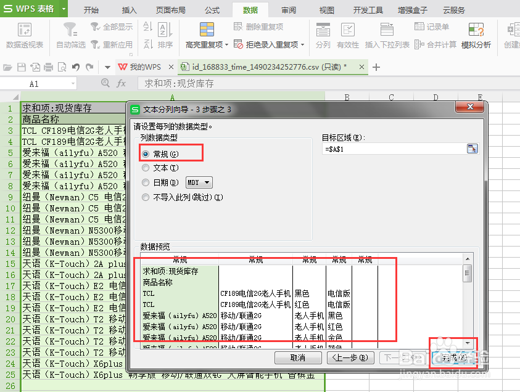Viewport: 520px width, 392px height.
Task: Open the 云服务 ribbon tab
Action: (x=454, y=10)
